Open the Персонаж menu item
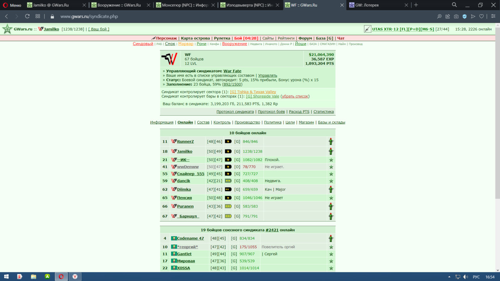The height and width of the screenshot is (281, 500). 166,38
